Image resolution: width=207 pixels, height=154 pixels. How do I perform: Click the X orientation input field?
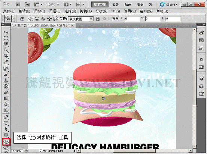tap(132, 19)
